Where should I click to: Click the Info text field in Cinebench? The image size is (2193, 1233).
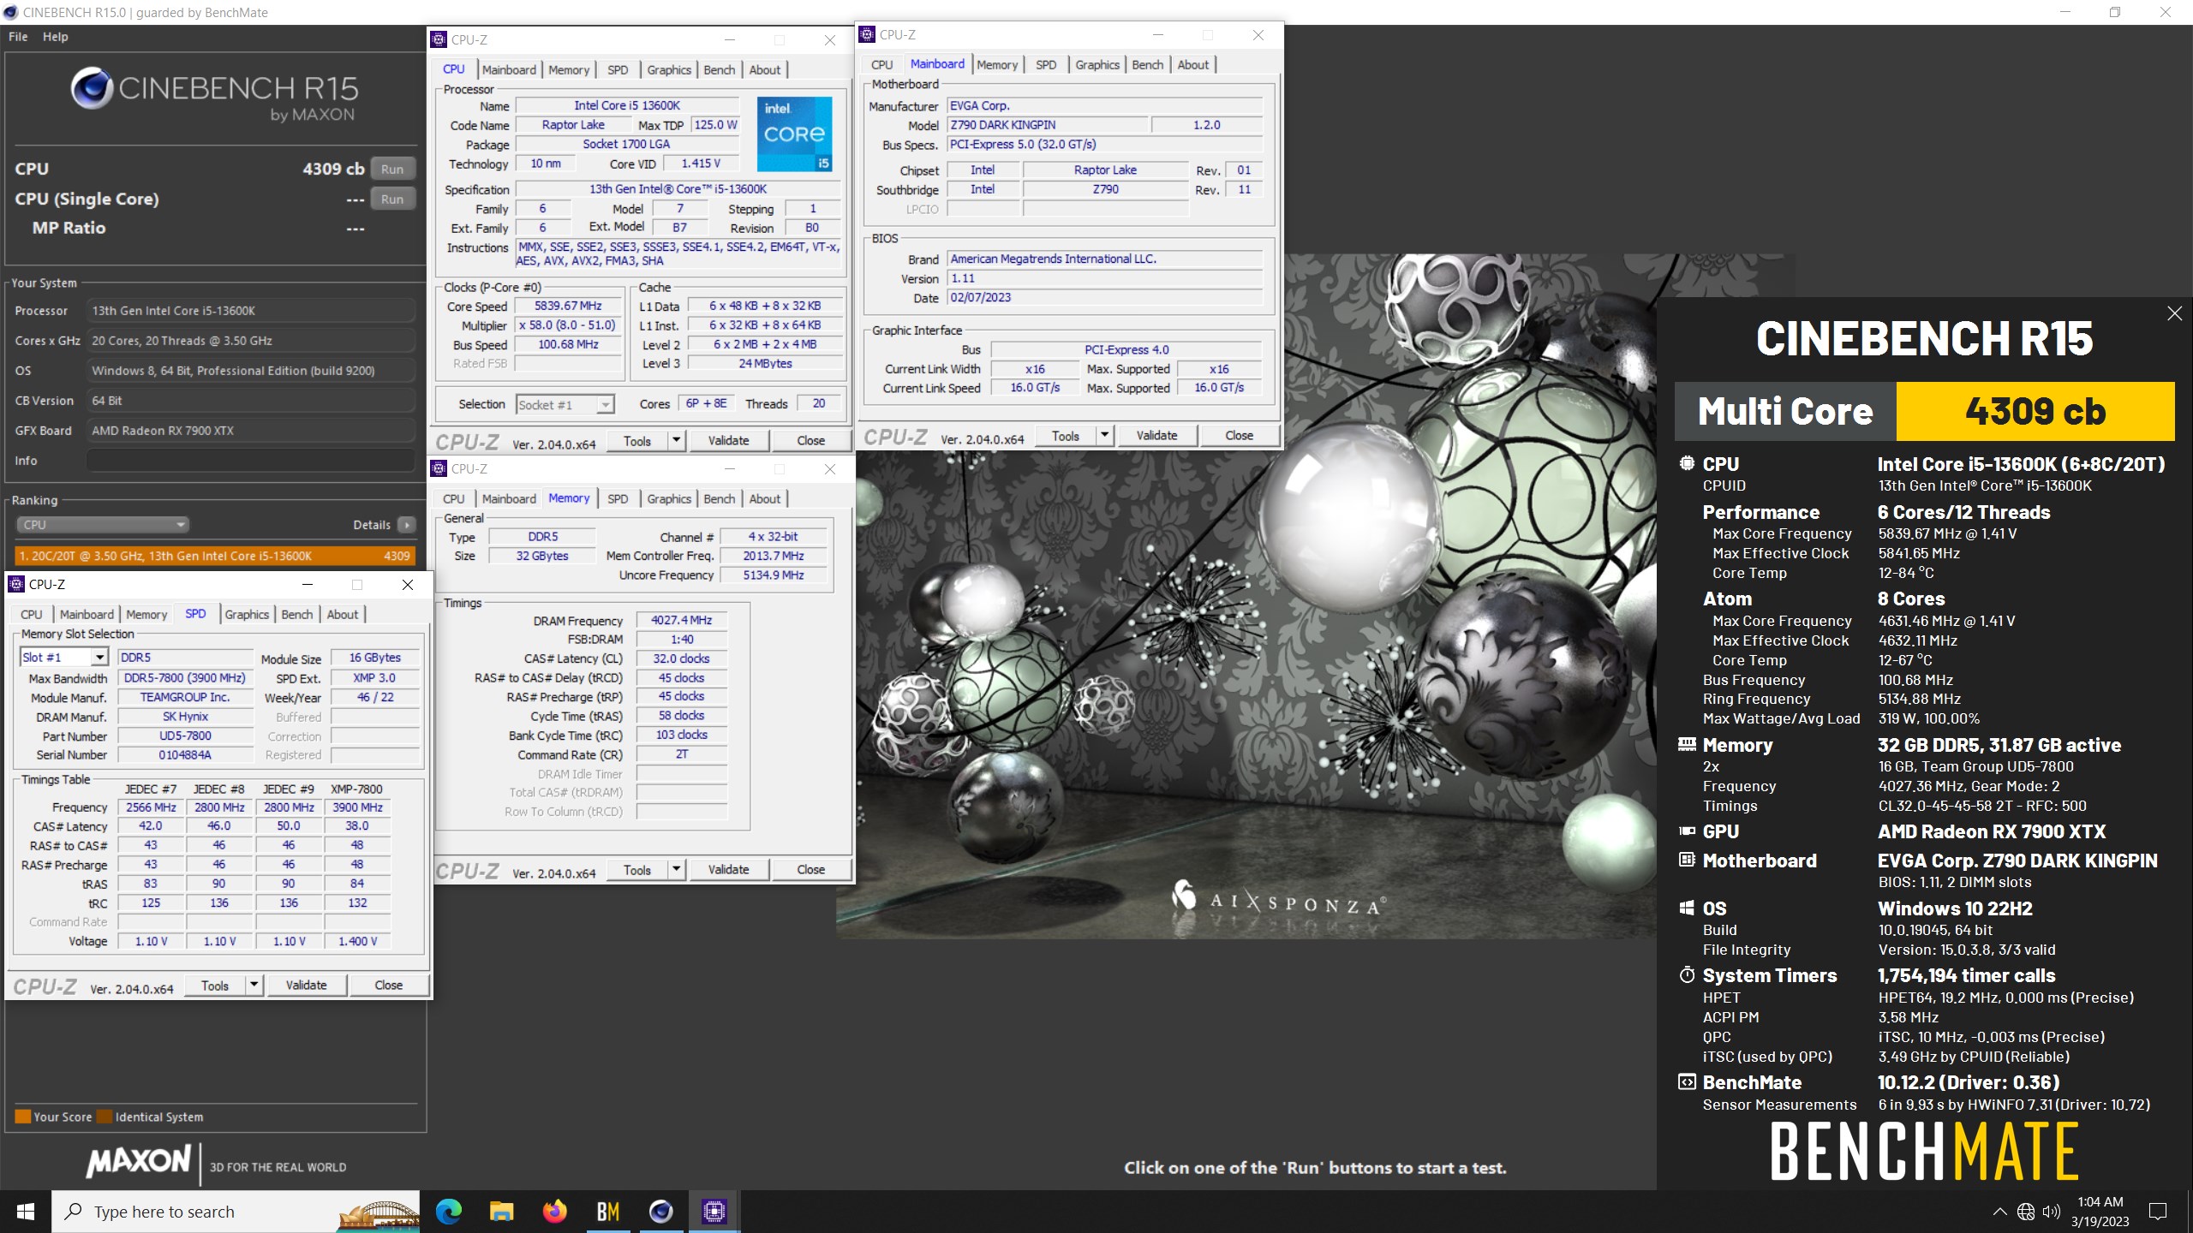tap(250, 461)
